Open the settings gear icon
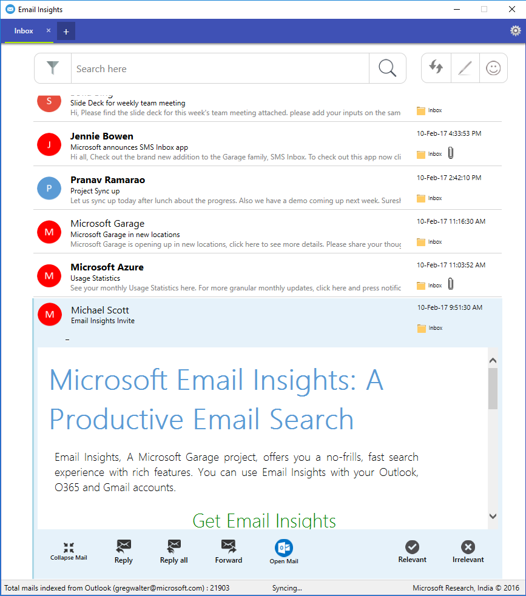This screenshot has width=526, height=596. pos(515,31)
